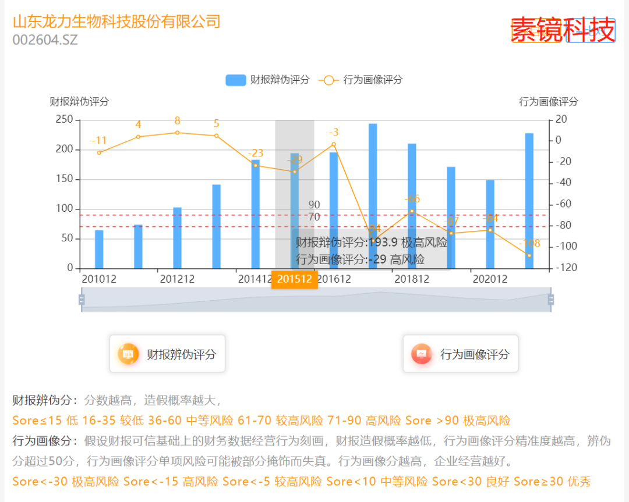The height and width of the screenshot is (502, 629).
Task: Click the red icon in 行为画像评分 button
Action: (x=422, y=354)
